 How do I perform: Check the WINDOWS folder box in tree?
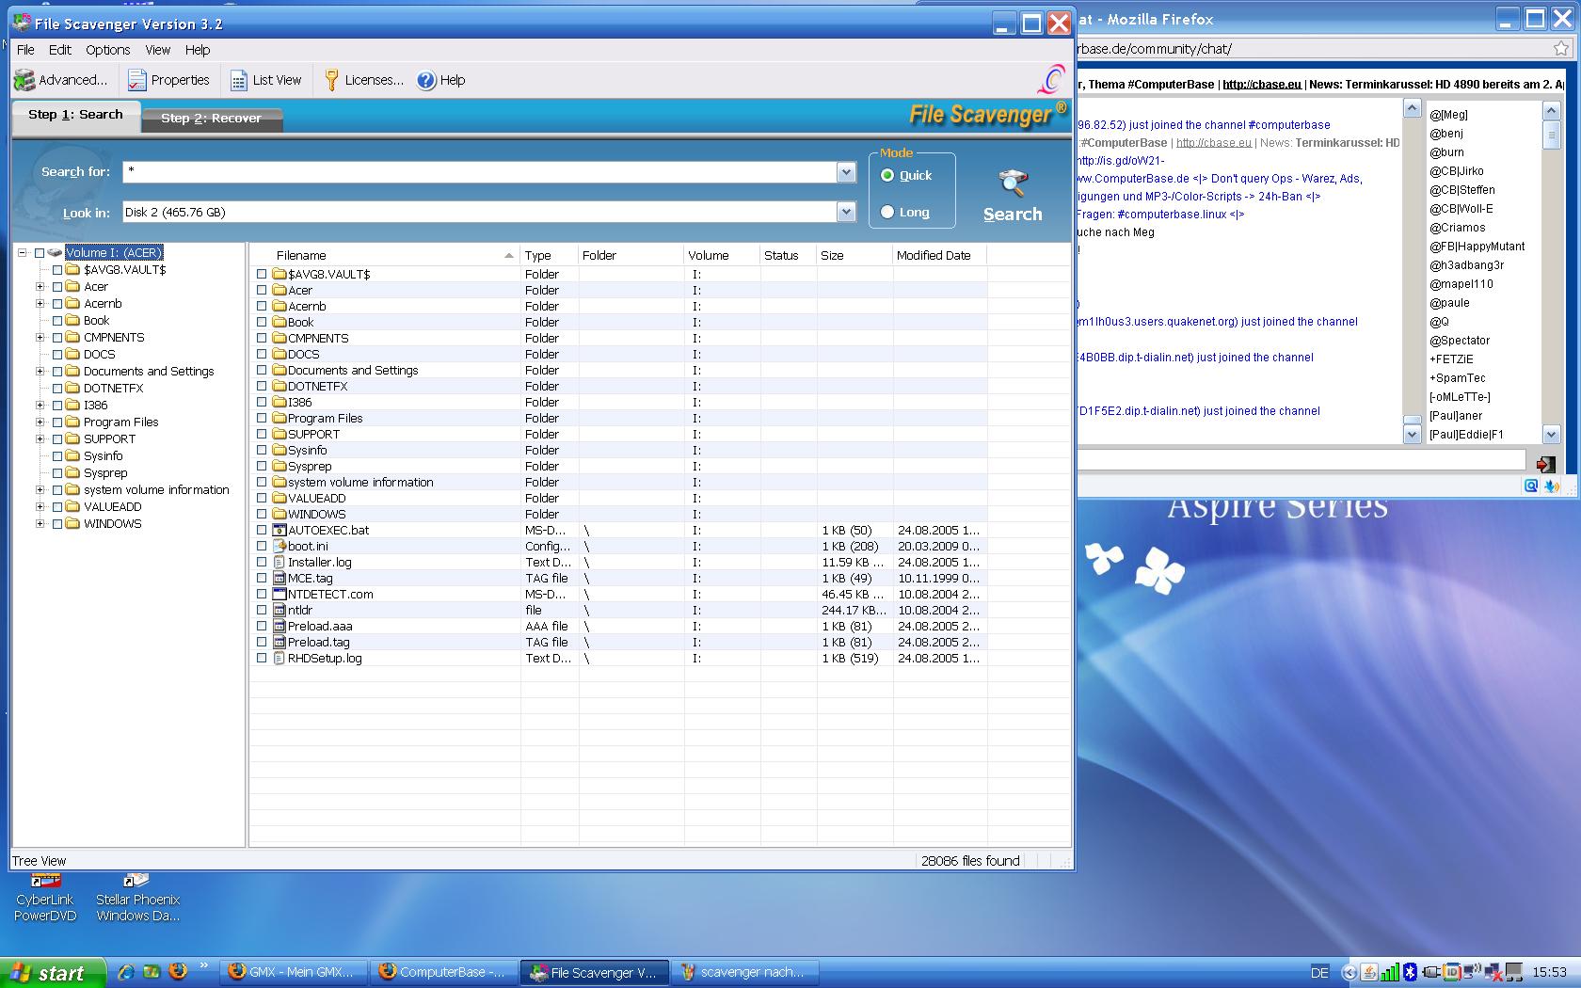(57, 524)
